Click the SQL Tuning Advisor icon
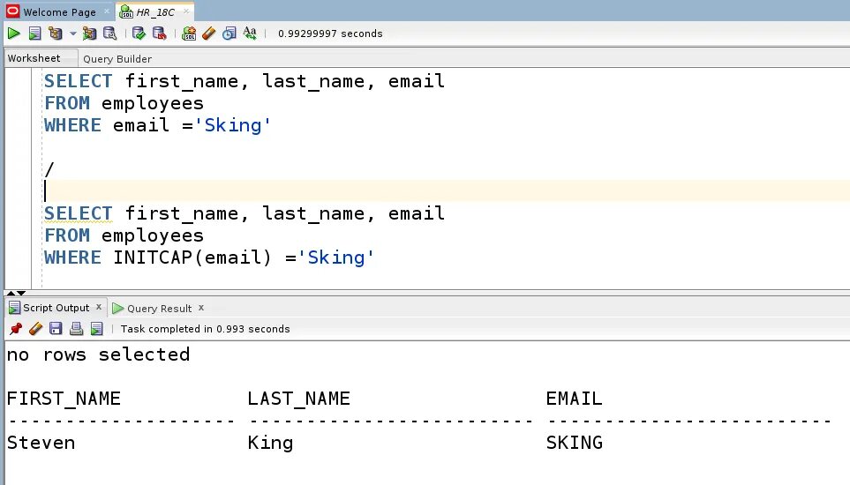 click(x=110, y=34)
